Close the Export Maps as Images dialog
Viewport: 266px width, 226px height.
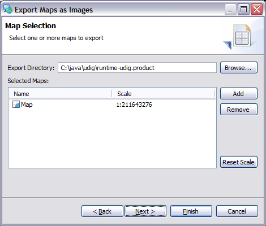tap(256, 9)
